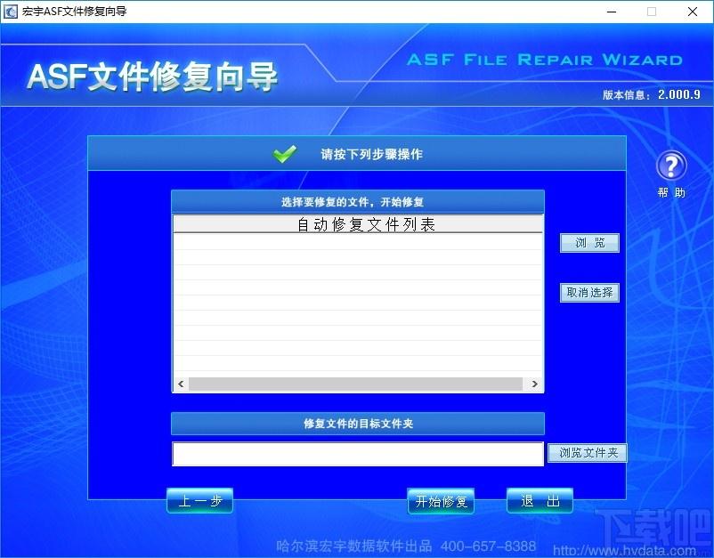The height and width of the screenshot is (558, 714).
Task: Select the first empty row in the file list
Action: point(357,242)
